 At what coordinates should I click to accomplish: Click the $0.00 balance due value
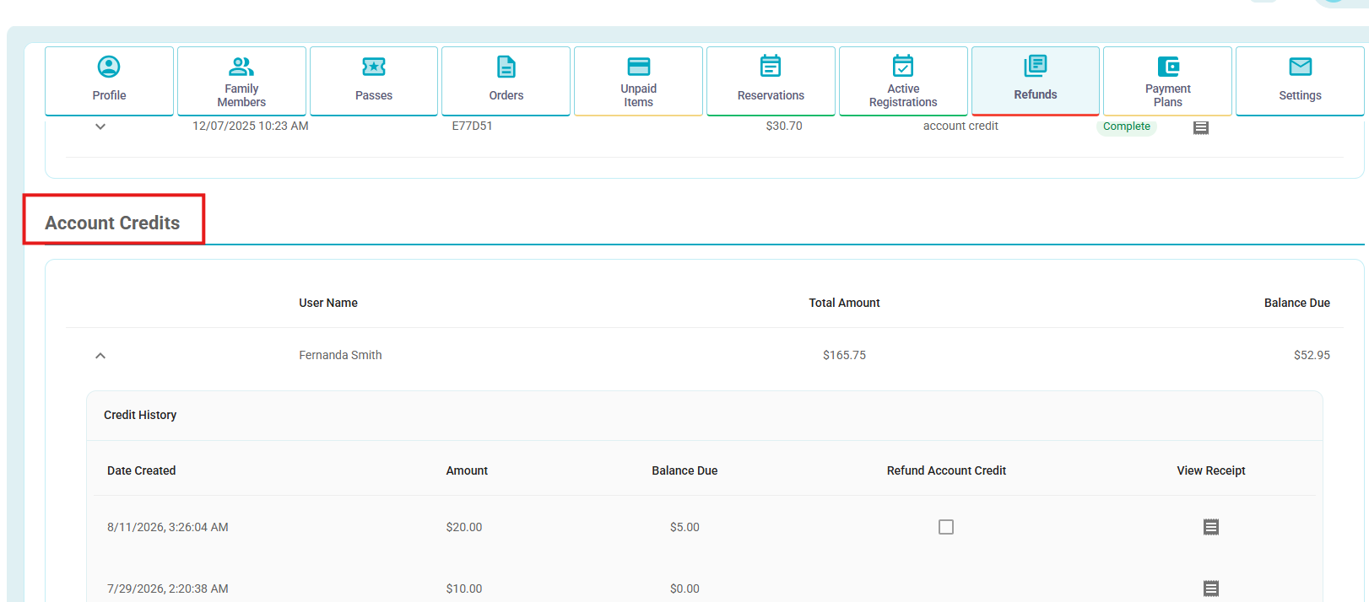(x=684, y=589)
